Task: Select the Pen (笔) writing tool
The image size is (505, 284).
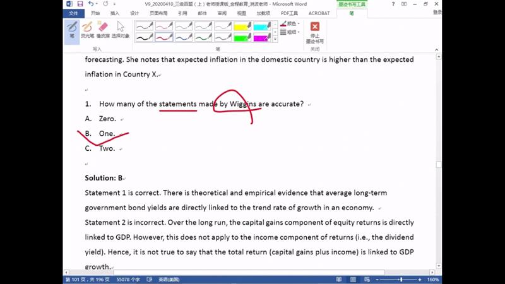Action: [x=72, y=31]
